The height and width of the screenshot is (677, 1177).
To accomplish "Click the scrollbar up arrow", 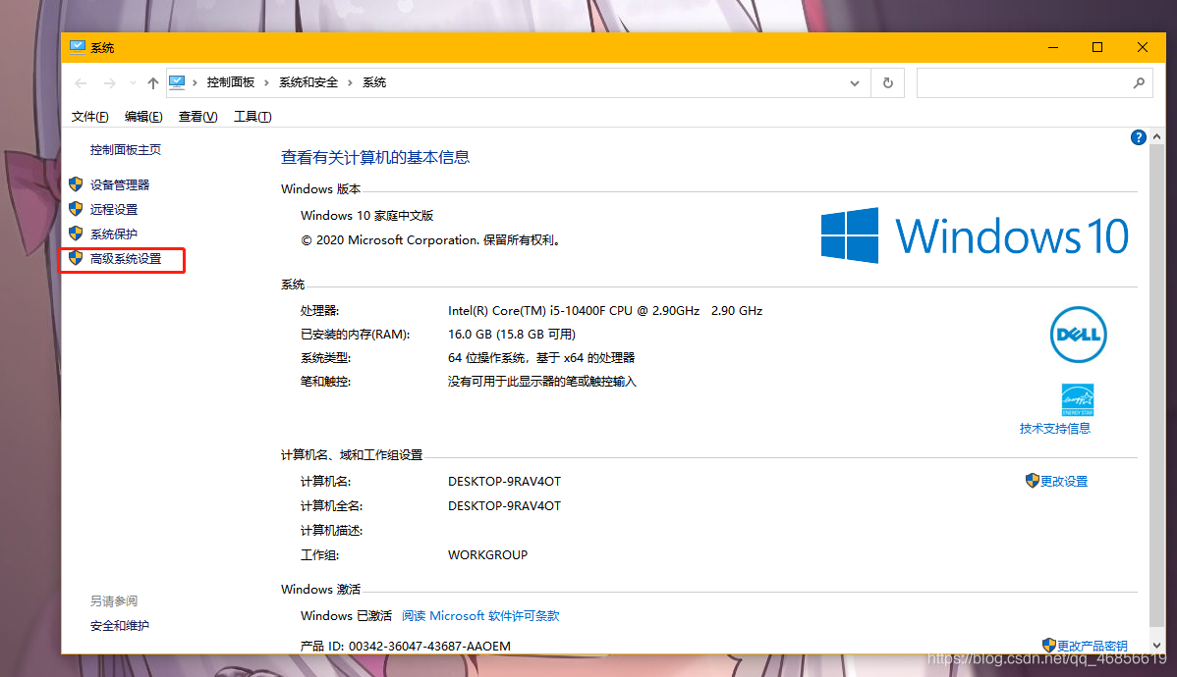I will [x=1156, y=136].
